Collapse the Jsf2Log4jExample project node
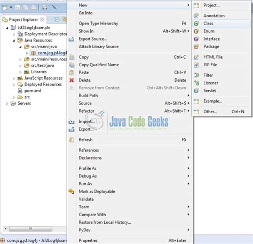This screenshot has height=244, width=253. point(7,28)
